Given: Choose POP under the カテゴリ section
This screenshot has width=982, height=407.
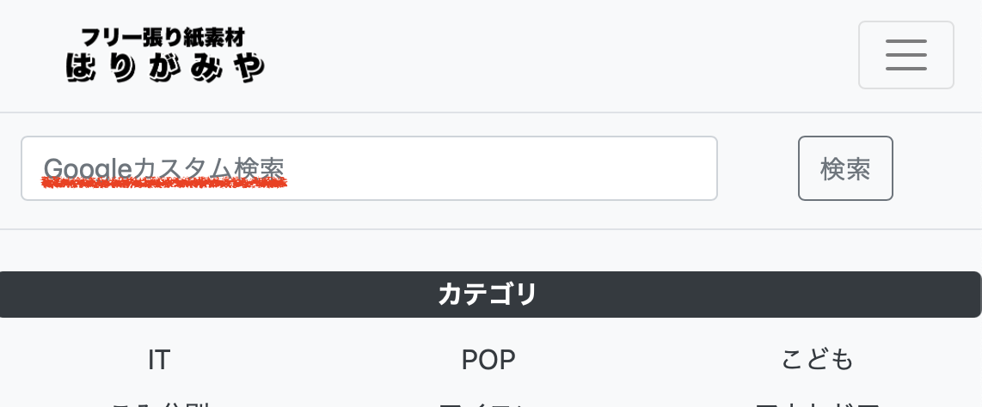Looking at the screenshot, I should (x=488, y=360).
